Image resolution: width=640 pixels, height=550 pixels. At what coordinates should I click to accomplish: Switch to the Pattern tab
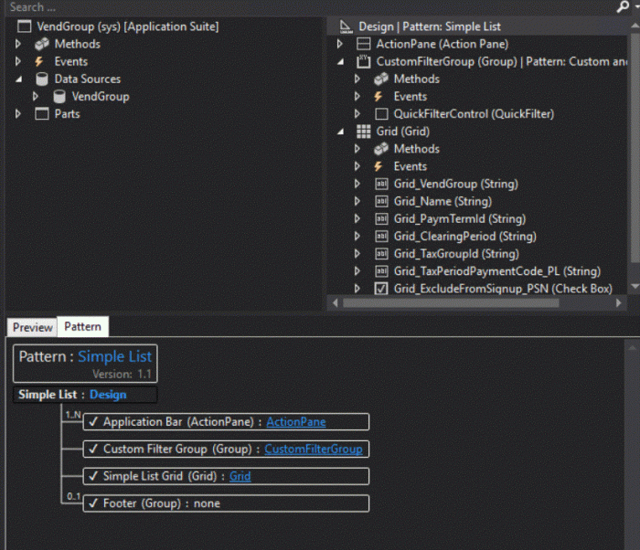tap(83, 326)
